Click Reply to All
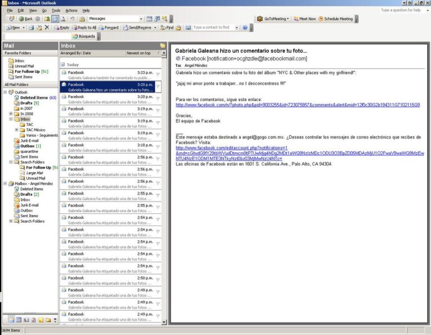Screen dimensions: 431x335 pos(84,27)
